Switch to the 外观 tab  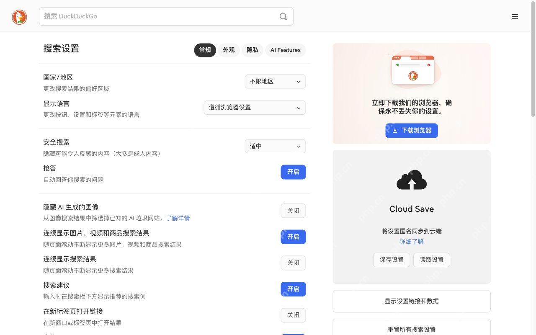(229, 50)
